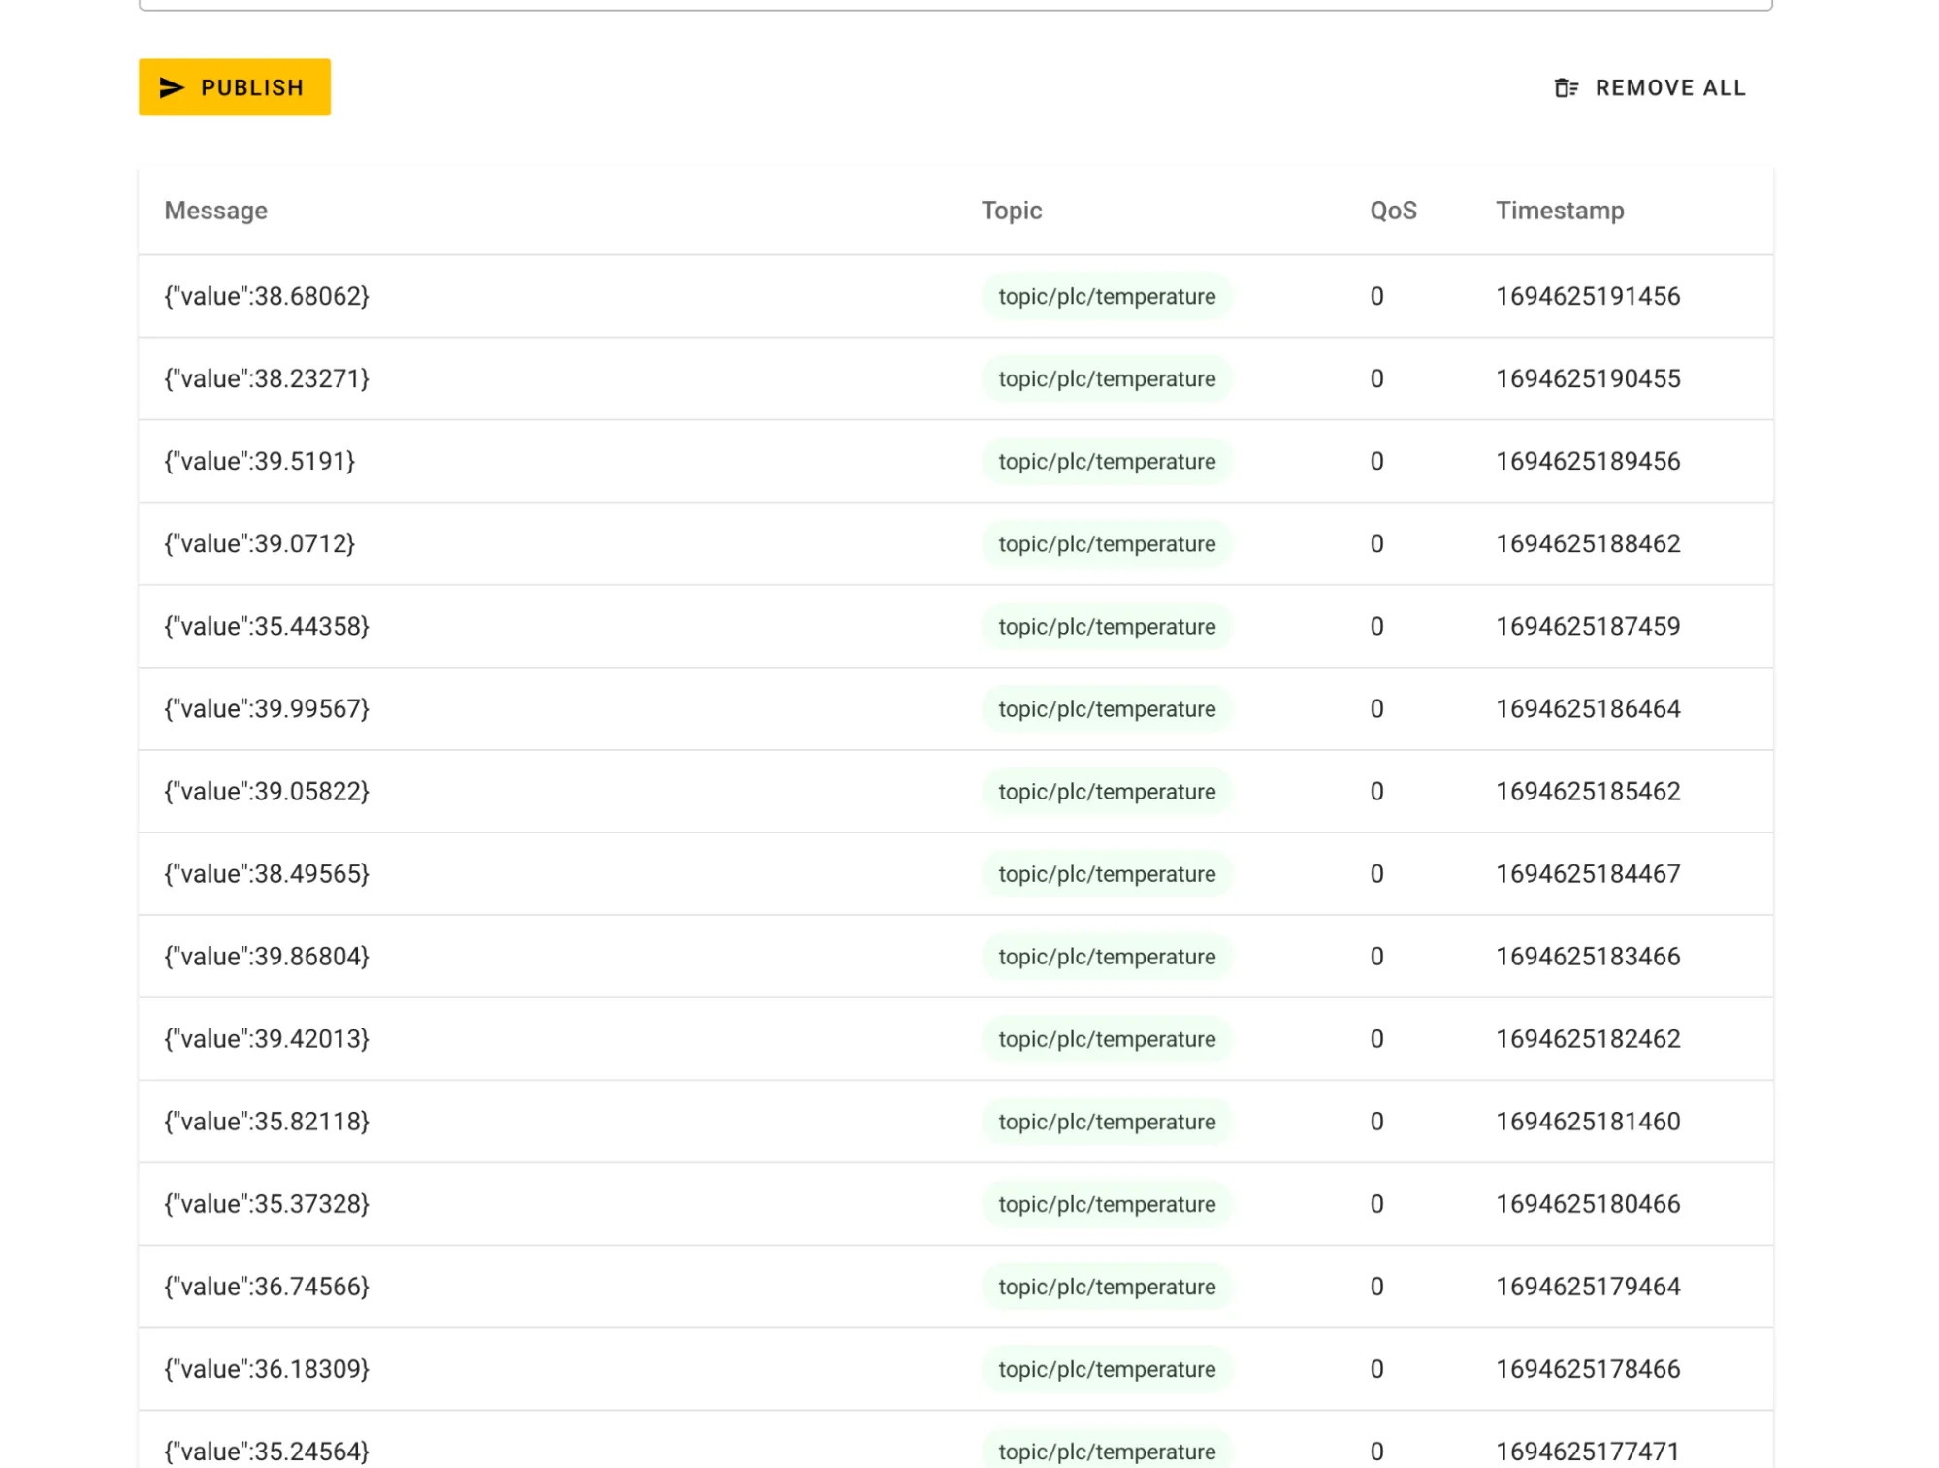Select timestamp 1694625179464
The image size is (1939, 1468).
[1588, 1286]
